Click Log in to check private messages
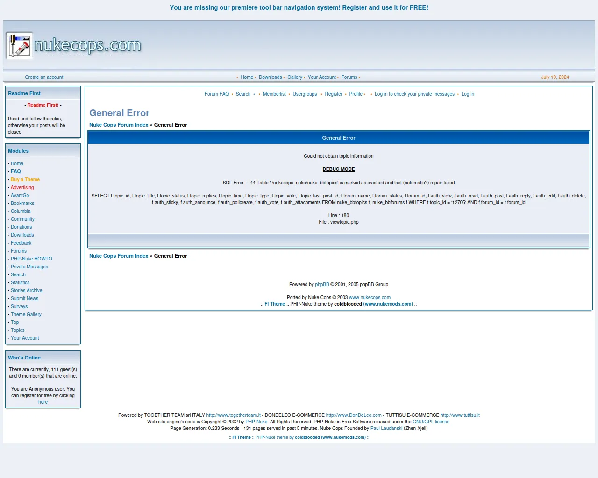Viewport: 598px width, 478px height. point(414,94)
